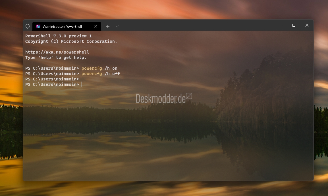Minimize the Terminal window

281,25
